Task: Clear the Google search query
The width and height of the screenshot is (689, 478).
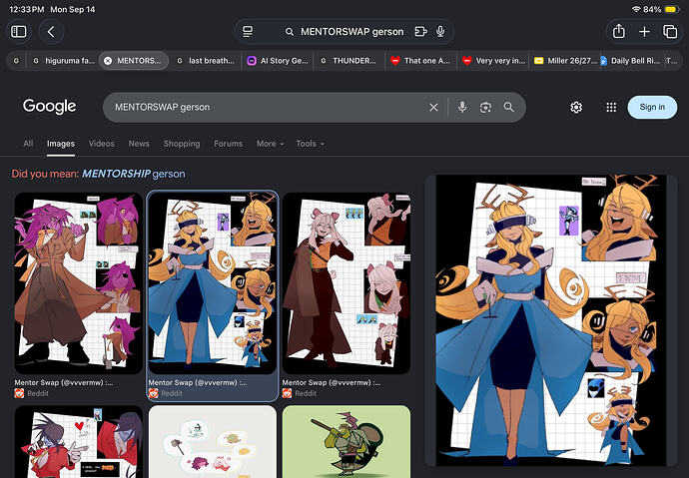Action: tap(433, 107)
